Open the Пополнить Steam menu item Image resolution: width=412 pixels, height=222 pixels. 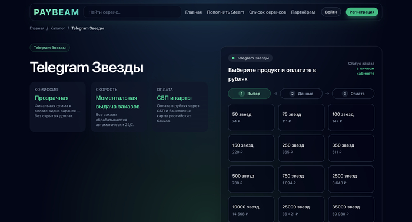pyautogui.click(x=225, y=12)
